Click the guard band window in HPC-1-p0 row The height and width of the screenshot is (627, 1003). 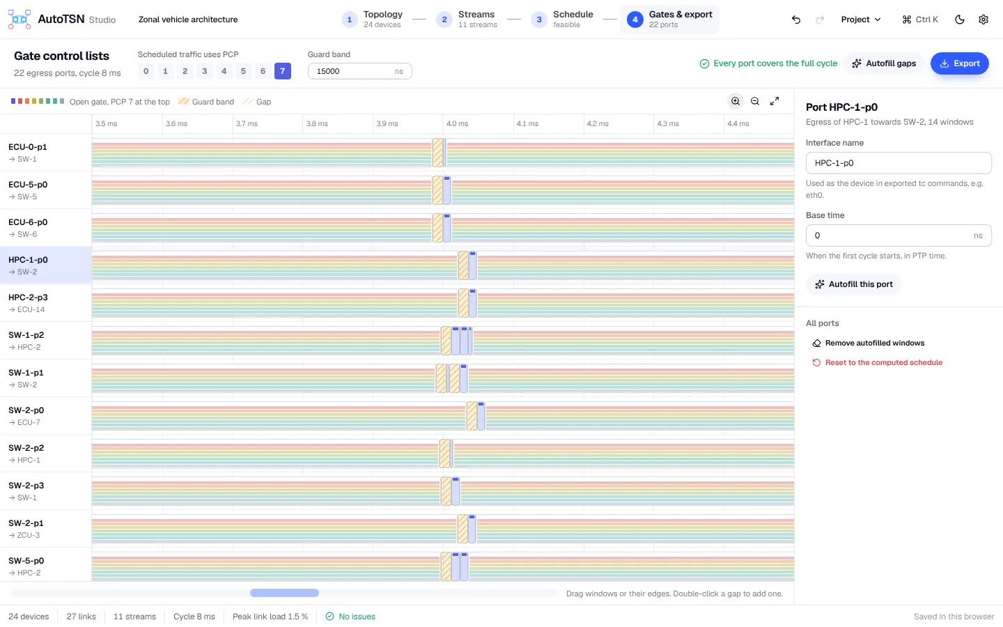coord(463,265)
